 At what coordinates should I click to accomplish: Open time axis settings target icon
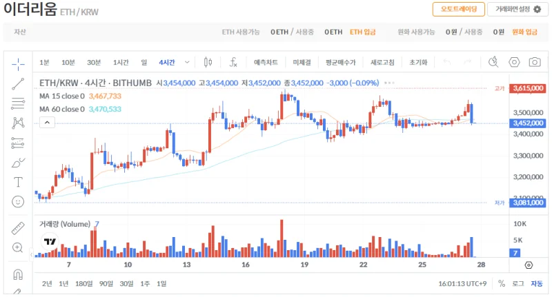pos(529,265)
